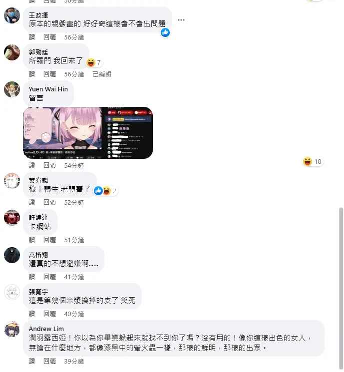Open 郭勁廷's profile avatar
The height and width of the screenshot is (372, 344).
[x=12, y=52]
